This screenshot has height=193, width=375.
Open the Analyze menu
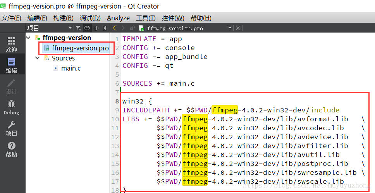coord(119,18)
